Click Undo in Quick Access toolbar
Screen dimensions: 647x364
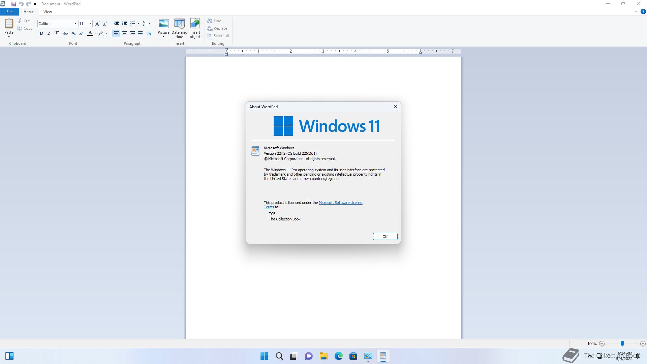(21, 4)
